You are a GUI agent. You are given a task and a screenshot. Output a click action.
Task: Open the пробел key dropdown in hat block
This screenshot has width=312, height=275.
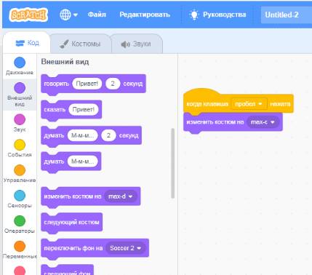[249, 104]
